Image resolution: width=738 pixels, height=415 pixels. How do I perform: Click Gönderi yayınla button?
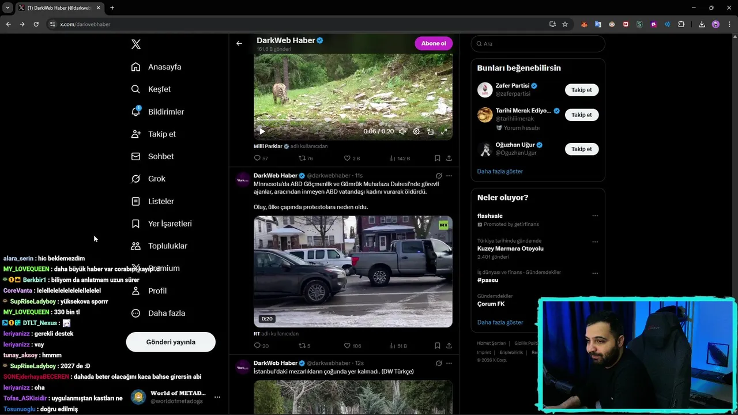pos(171,342)
